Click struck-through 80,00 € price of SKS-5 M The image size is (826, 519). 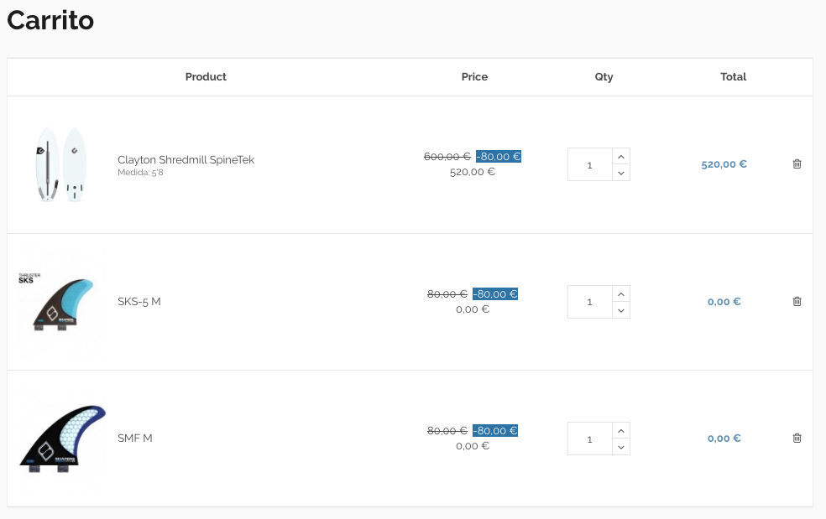pyautogui.click(x=447, y=293)
